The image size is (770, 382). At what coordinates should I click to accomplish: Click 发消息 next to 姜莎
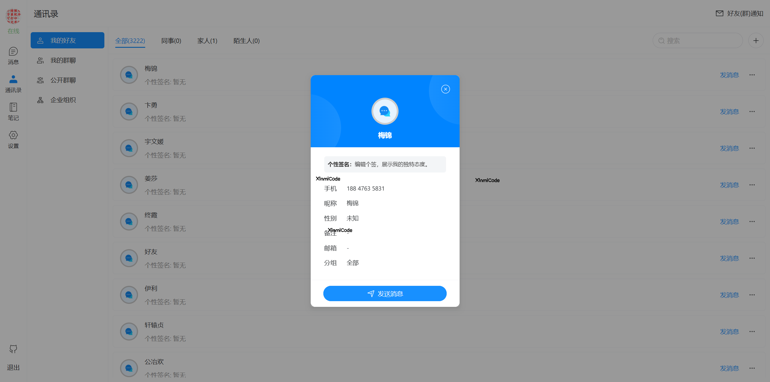point(729,185)
